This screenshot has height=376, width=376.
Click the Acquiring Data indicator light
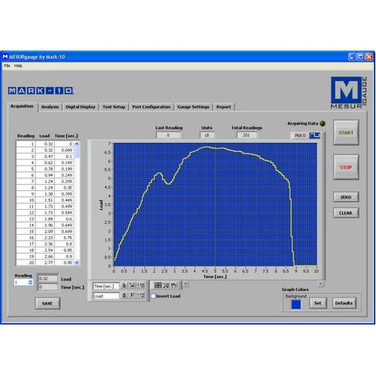pos(323,123)
